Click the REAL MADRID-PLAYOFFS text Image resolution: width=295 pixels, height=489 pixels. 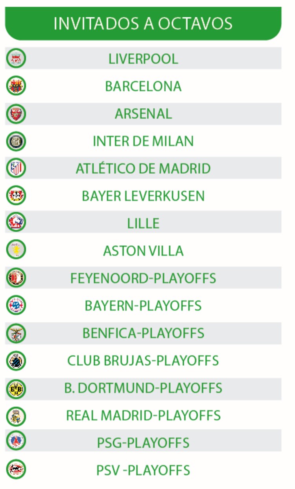(143, 415)
